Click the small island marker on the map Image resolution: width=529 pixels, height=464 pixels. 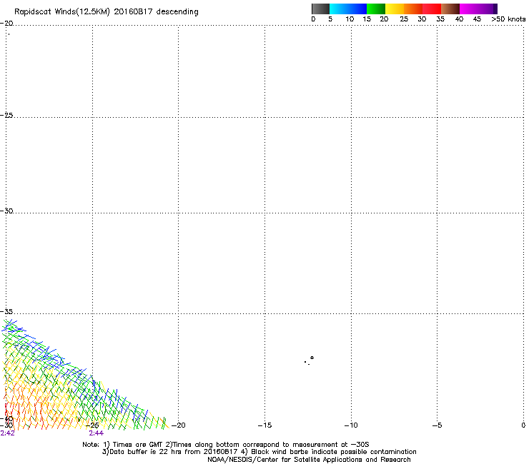tap(312, 358)
